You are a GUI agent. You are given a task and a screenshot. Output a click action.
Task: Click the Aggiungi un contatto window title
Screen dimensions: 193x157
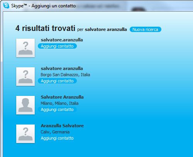tap(54, 6)
